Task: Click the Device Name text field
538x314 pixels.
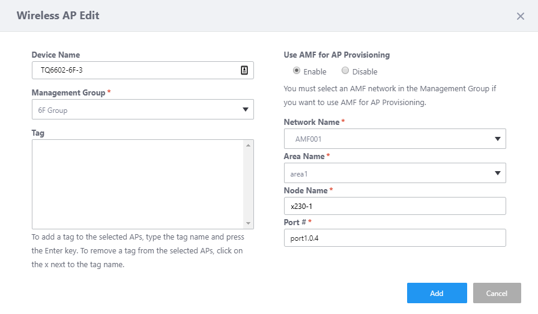Action: 143,70
